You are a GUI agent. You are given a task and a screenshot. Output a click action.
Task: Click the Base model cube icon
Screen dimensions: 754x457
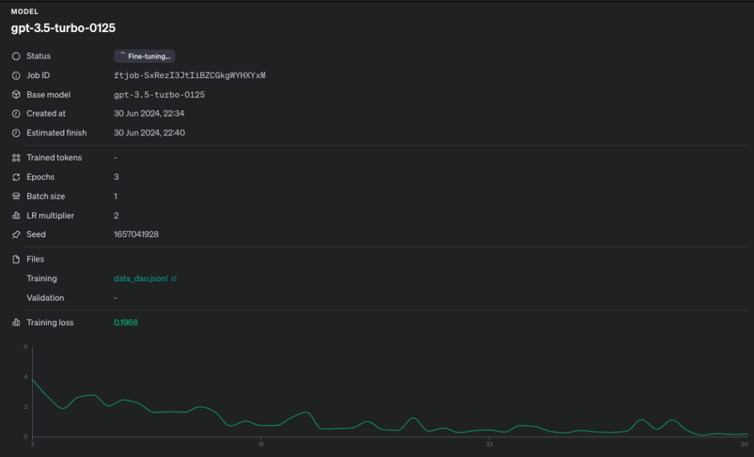tap(16, 94)
